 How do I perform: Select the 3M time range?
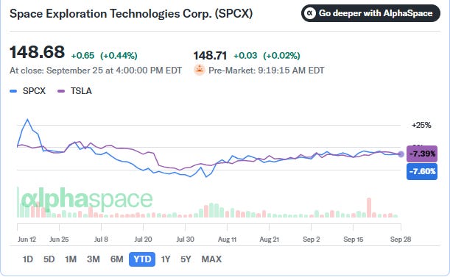tap(94, 259)
